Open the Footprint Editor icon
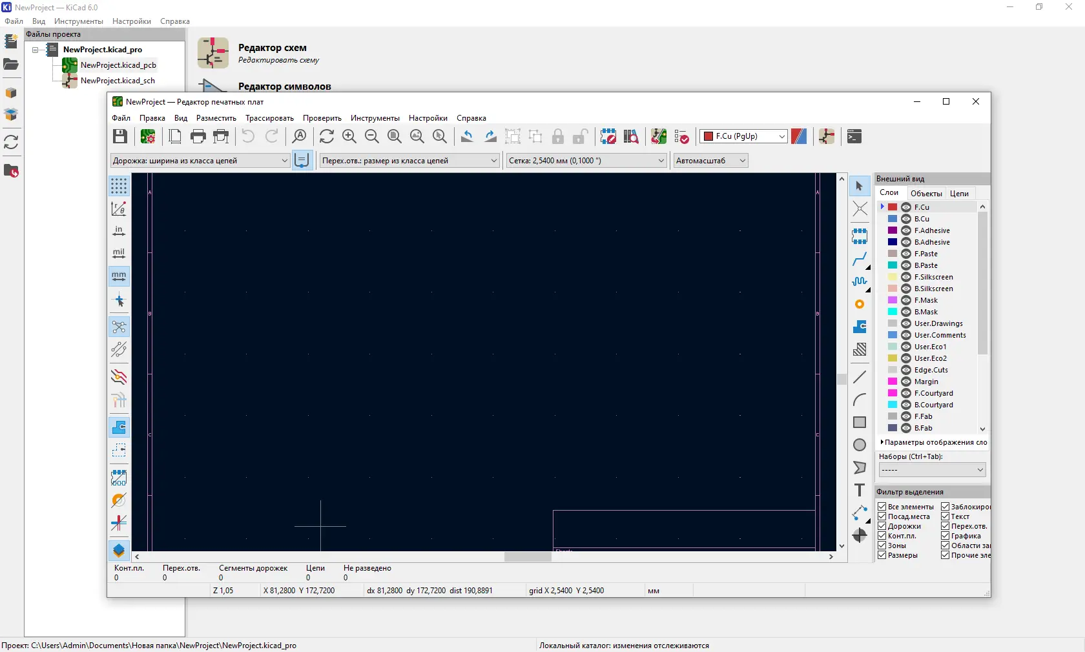This screenshot has height=652, width=1085. (x=608, y=136)
